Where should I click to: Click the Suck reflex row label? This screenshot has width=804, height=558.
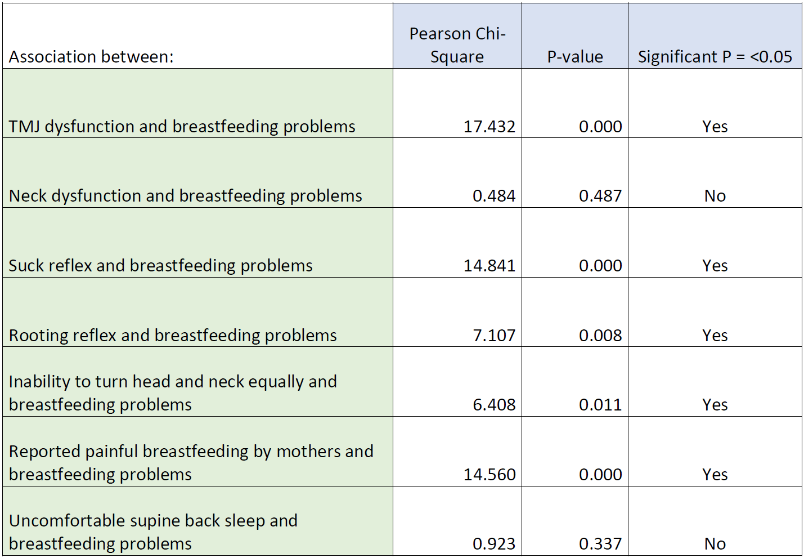tap(160, 266)
